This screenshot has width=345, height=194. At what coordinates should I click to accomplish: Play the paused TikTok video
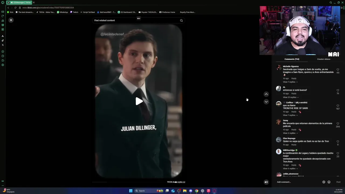coord(139,101)
